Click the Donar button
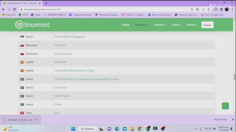 coord(208,25)
